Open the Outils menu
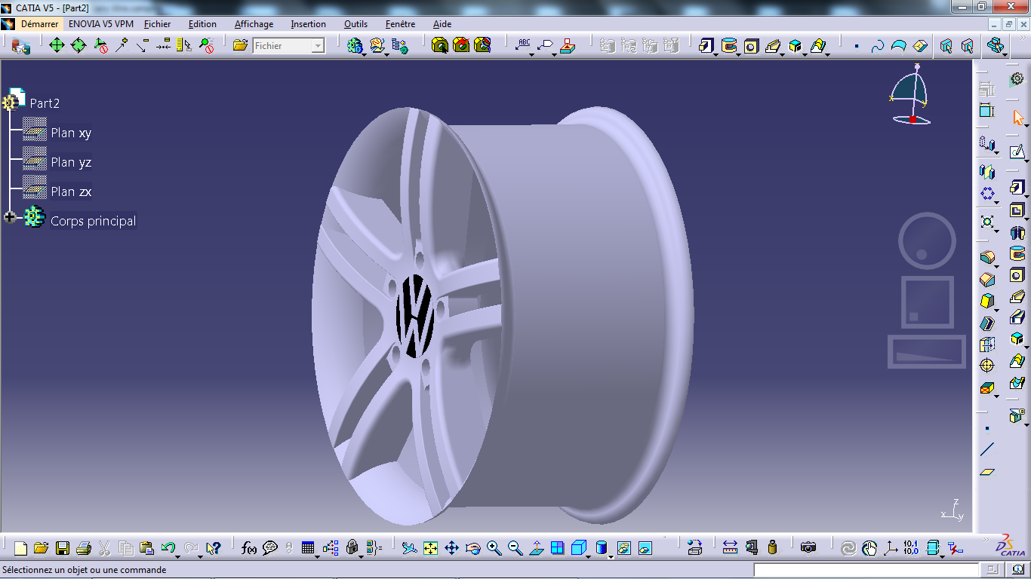1031x579 pixels. tap(356, 24)
